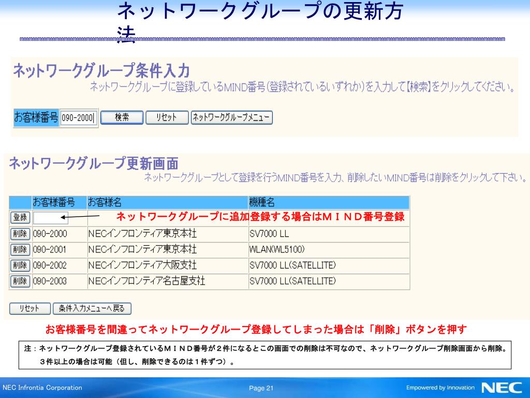The height and width of the screenshot is (398, 530).
Task: Click the lower リセット button below the table
Action: [30, 308]
